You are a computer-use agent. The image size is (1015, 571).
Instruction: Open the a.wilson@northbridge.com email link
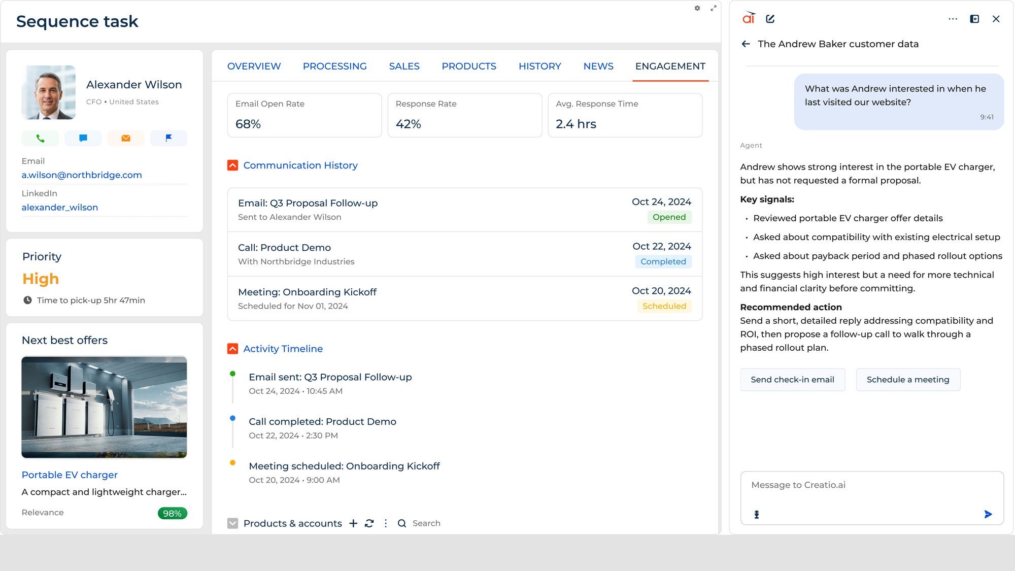click(82, 175)
